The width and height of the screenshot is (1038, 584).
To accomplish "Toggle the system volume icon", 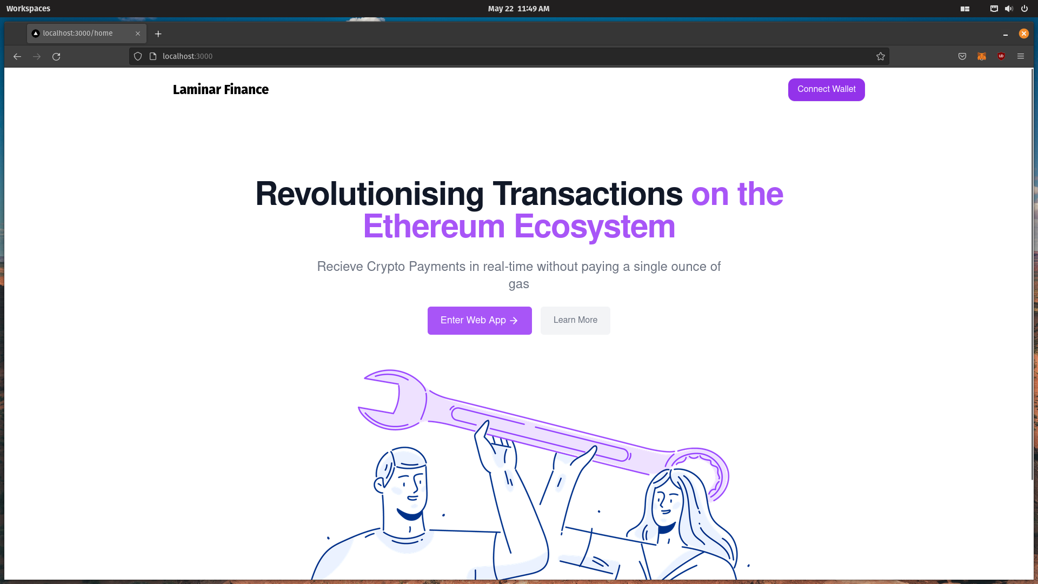I will click(1009, 9).
